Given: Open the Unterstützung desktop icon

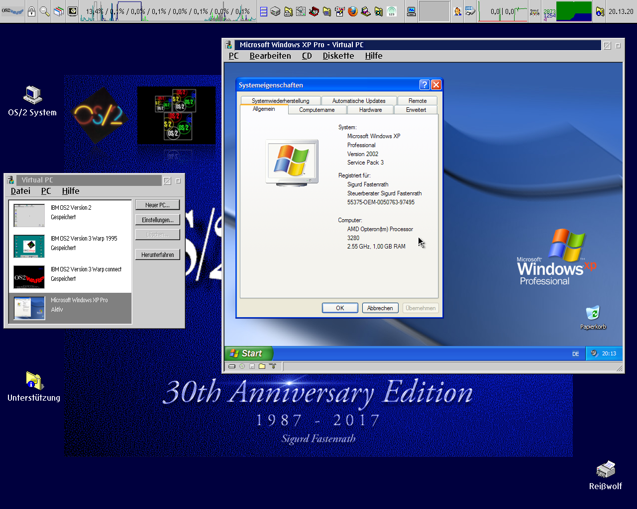Looking at the screenshot, I should [x=34, y=387].
